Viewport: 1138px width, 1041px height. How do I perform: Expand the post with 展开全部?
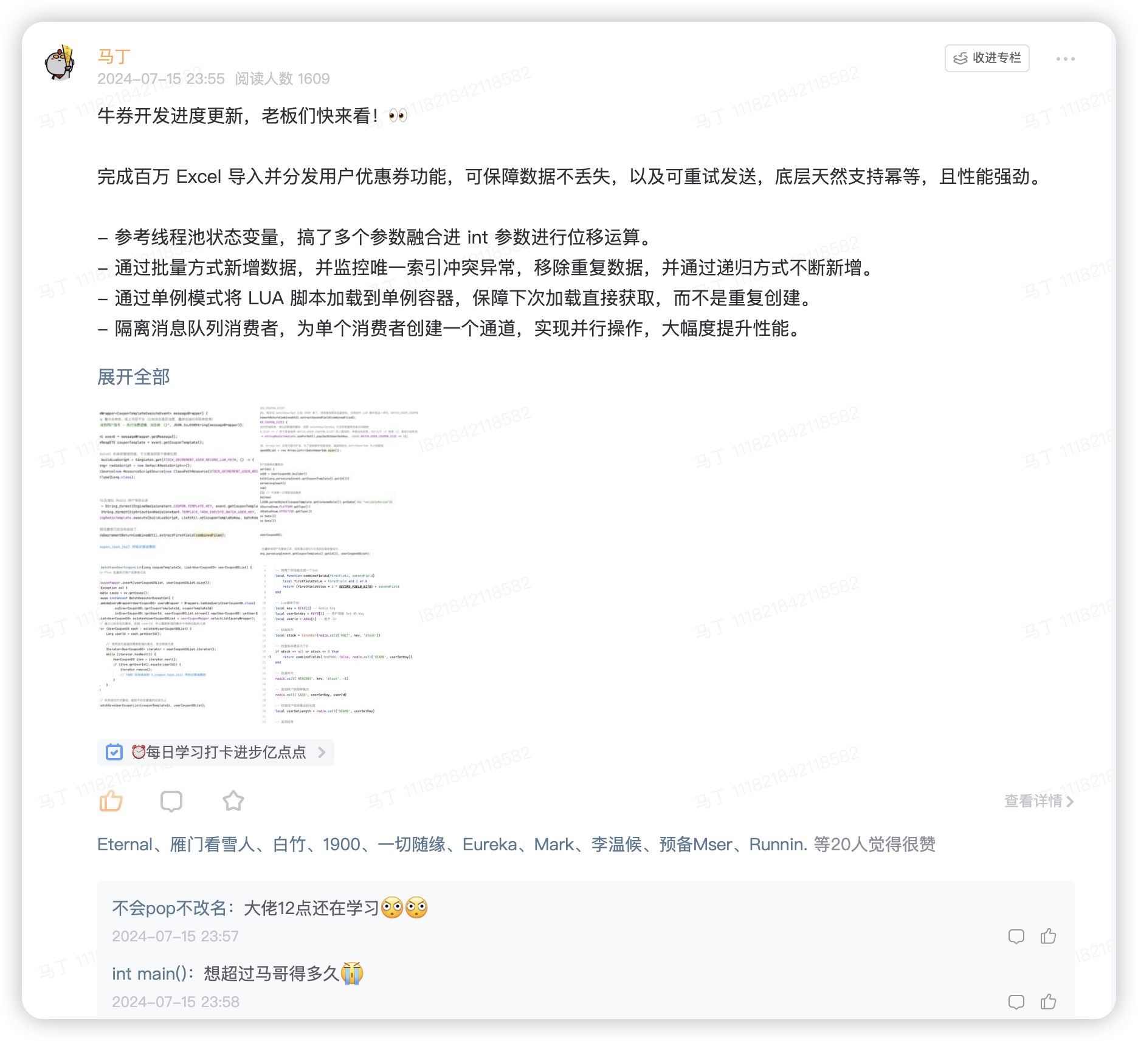pyautogui.click(x=134, y=377)
